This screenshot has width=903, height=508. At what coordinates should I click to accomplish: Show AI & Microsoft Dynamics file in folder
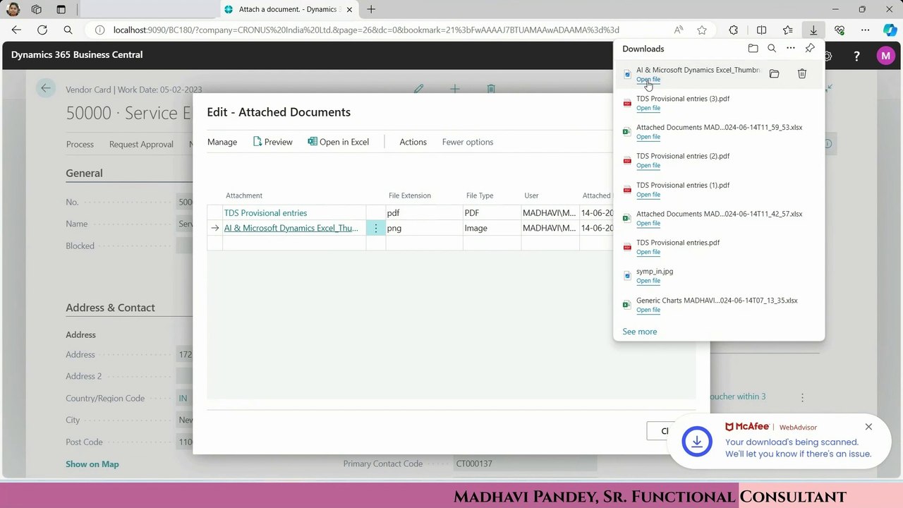pyautogui.click(x=774, y=74)
